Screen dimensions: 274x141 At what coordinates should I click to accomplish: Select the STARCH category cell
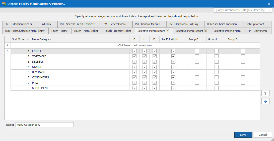[80, 67]
